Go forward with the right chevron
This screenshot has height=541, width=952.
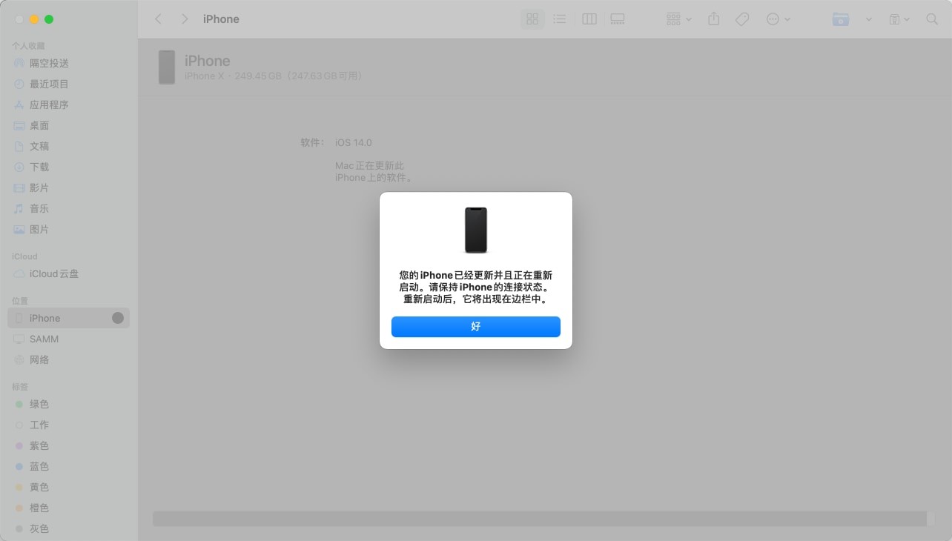185,19
